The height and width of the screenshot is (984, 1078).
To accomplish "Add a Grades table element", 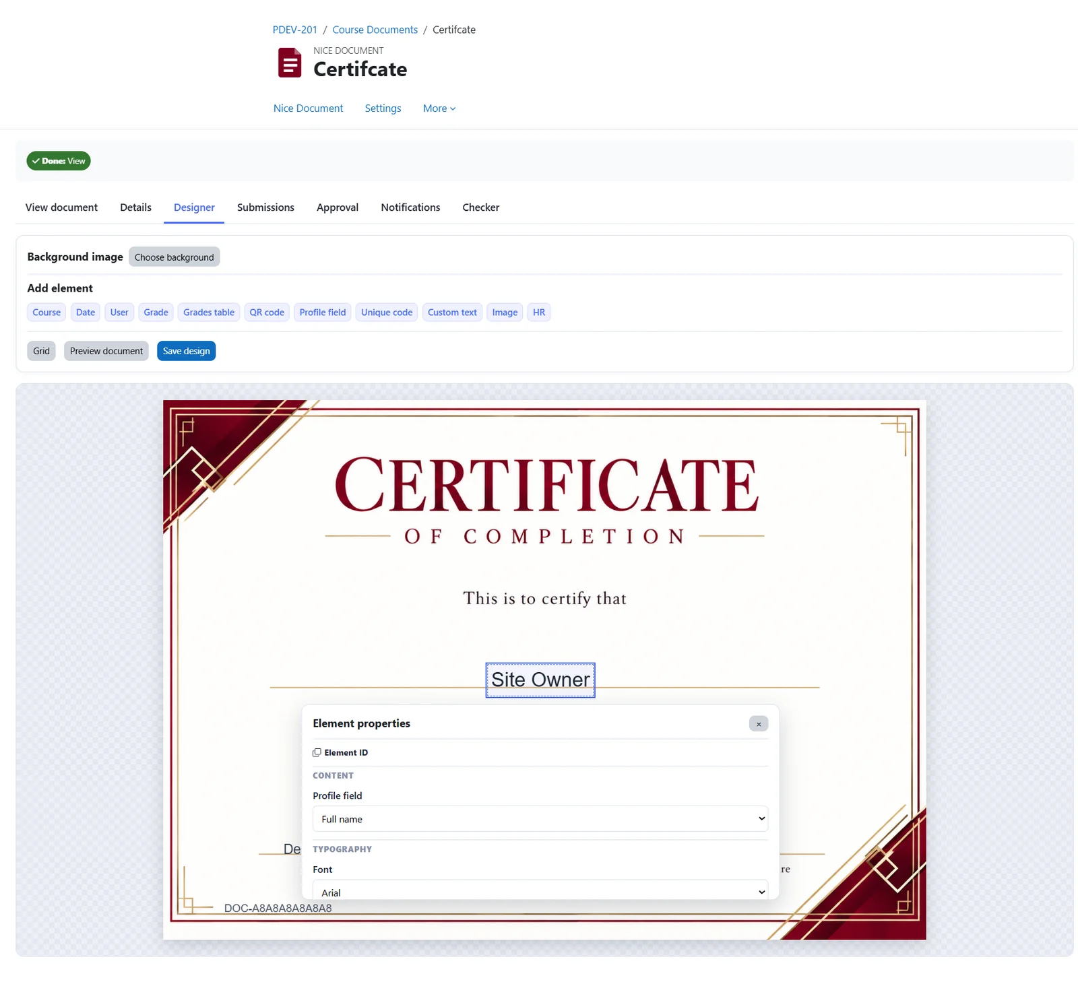I will [209, 313].
